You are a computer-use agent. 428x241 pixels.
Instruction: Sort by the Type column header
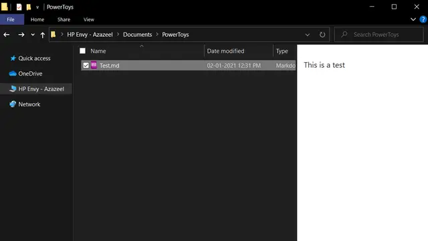point(282,51)
